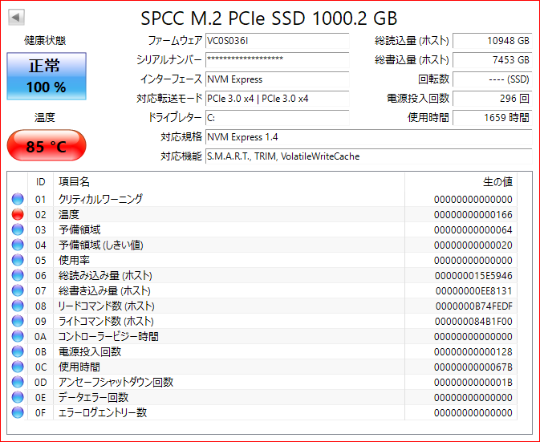Screen dimensions: 540x442
Task: Click the blue status icon for 予備領域 row 03
Action: (x=18, y=229)
